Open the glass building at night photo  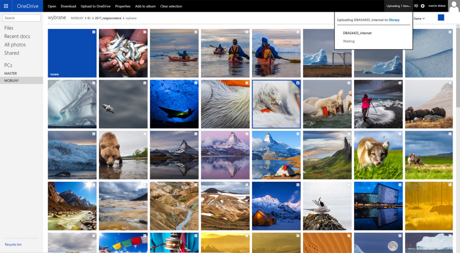pos(379,206)
